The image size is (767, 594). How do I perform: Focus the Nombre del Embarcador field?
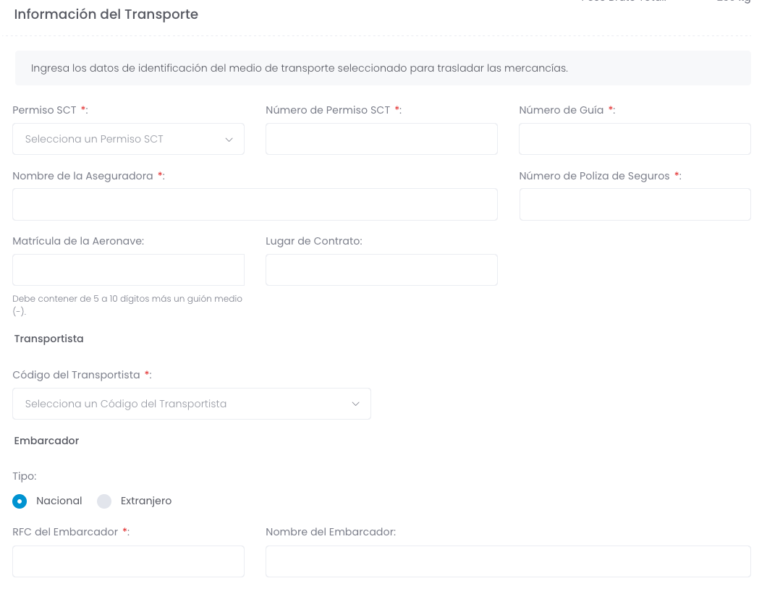pos(508,561)
